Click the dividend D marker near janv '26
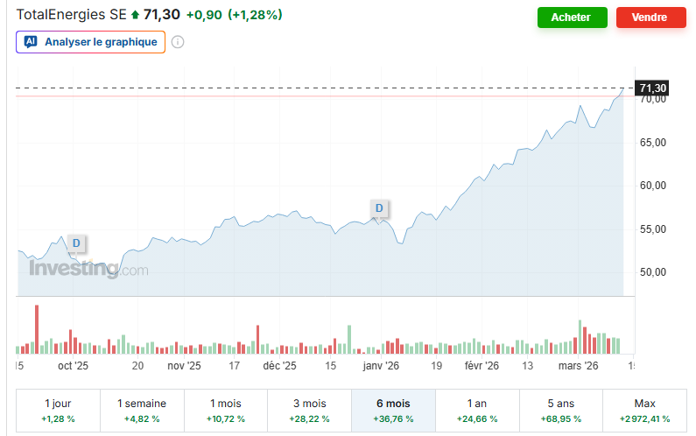696x436 pixels. click(x=379, y=208)
